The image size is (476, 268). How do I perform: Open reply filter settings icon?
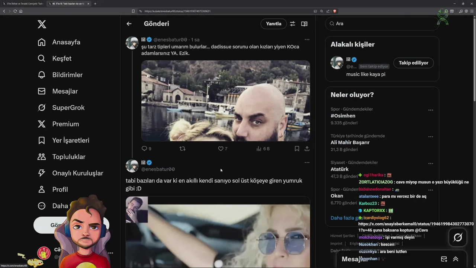pyautogui.click(x=293, y=24)
